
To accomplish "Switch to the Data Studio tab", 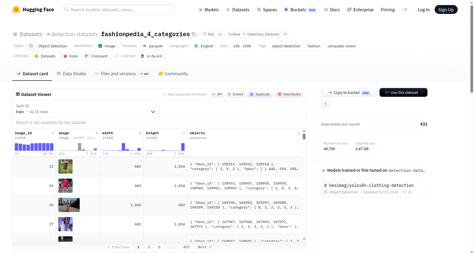I will 71,74.
